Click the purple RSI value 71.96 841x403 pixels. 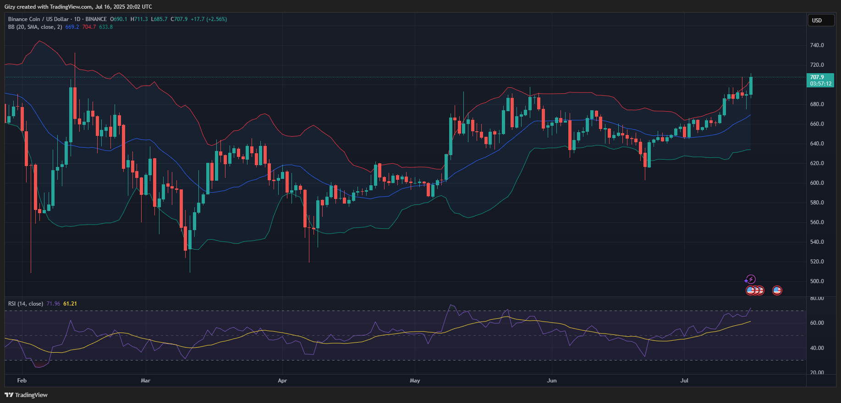53,304
